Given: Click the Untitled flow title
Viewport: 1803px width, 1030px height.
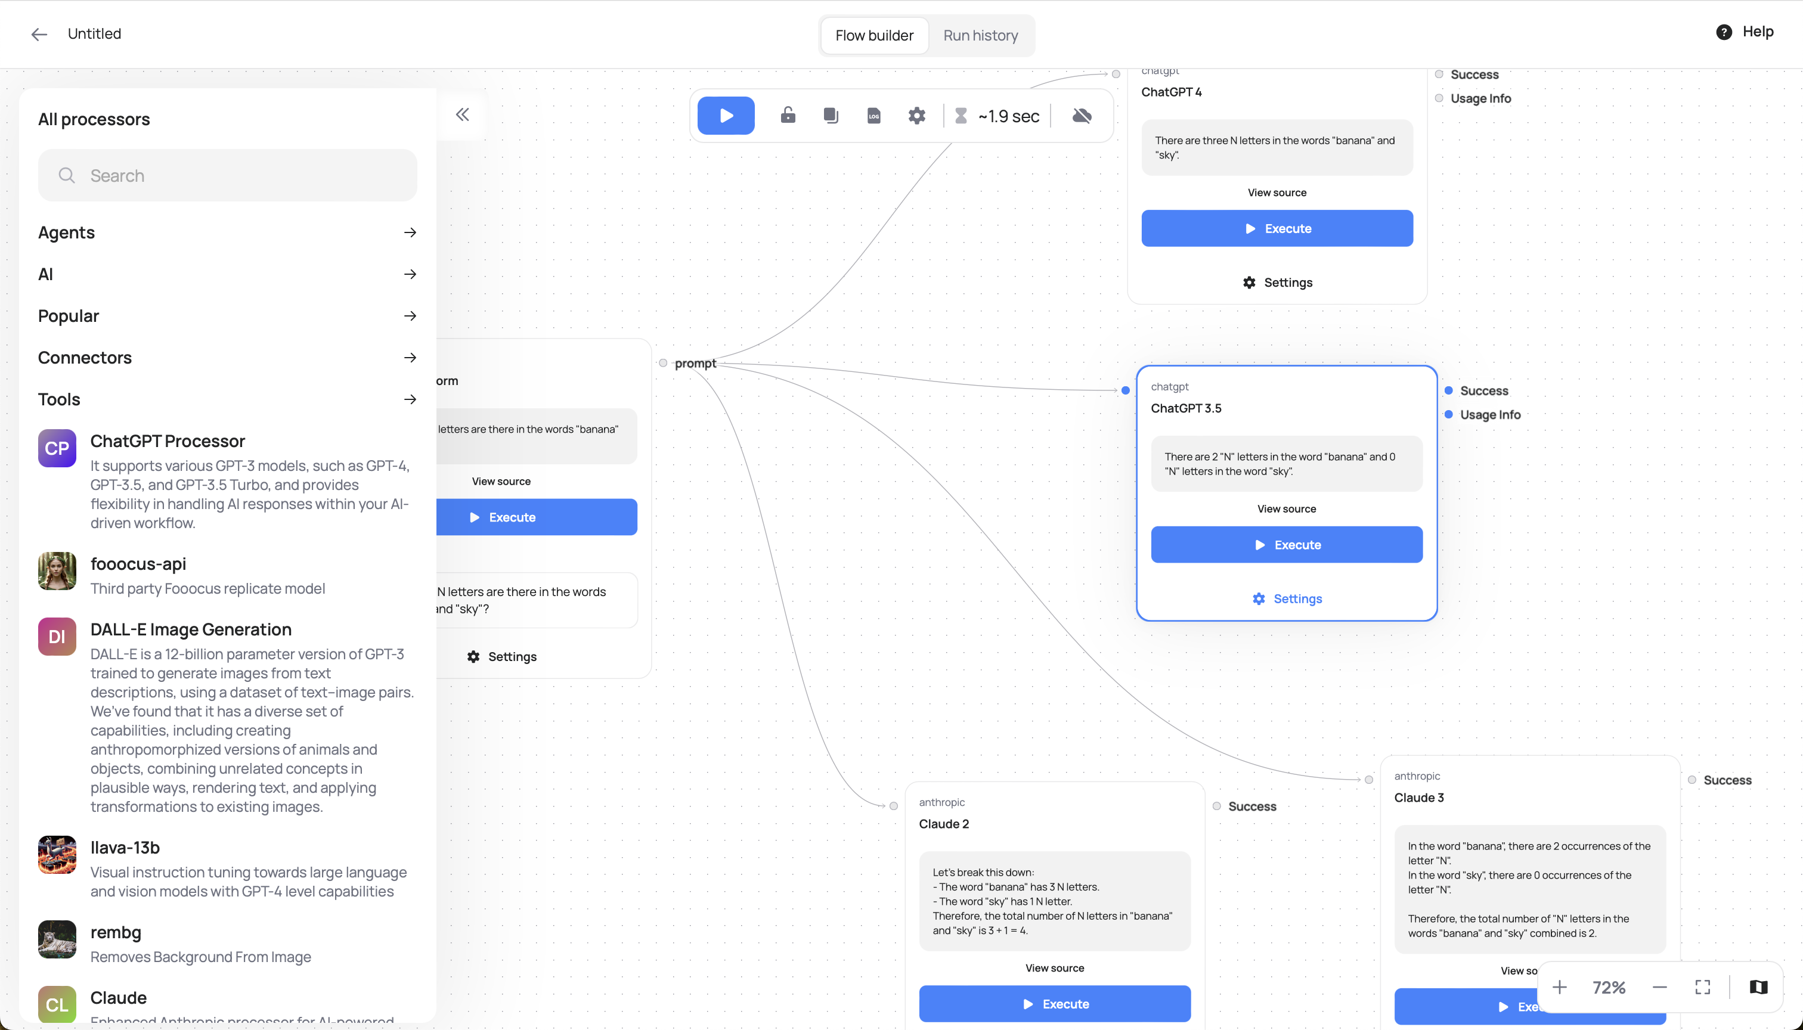Looking at the screenshot, I should [94, 33].
